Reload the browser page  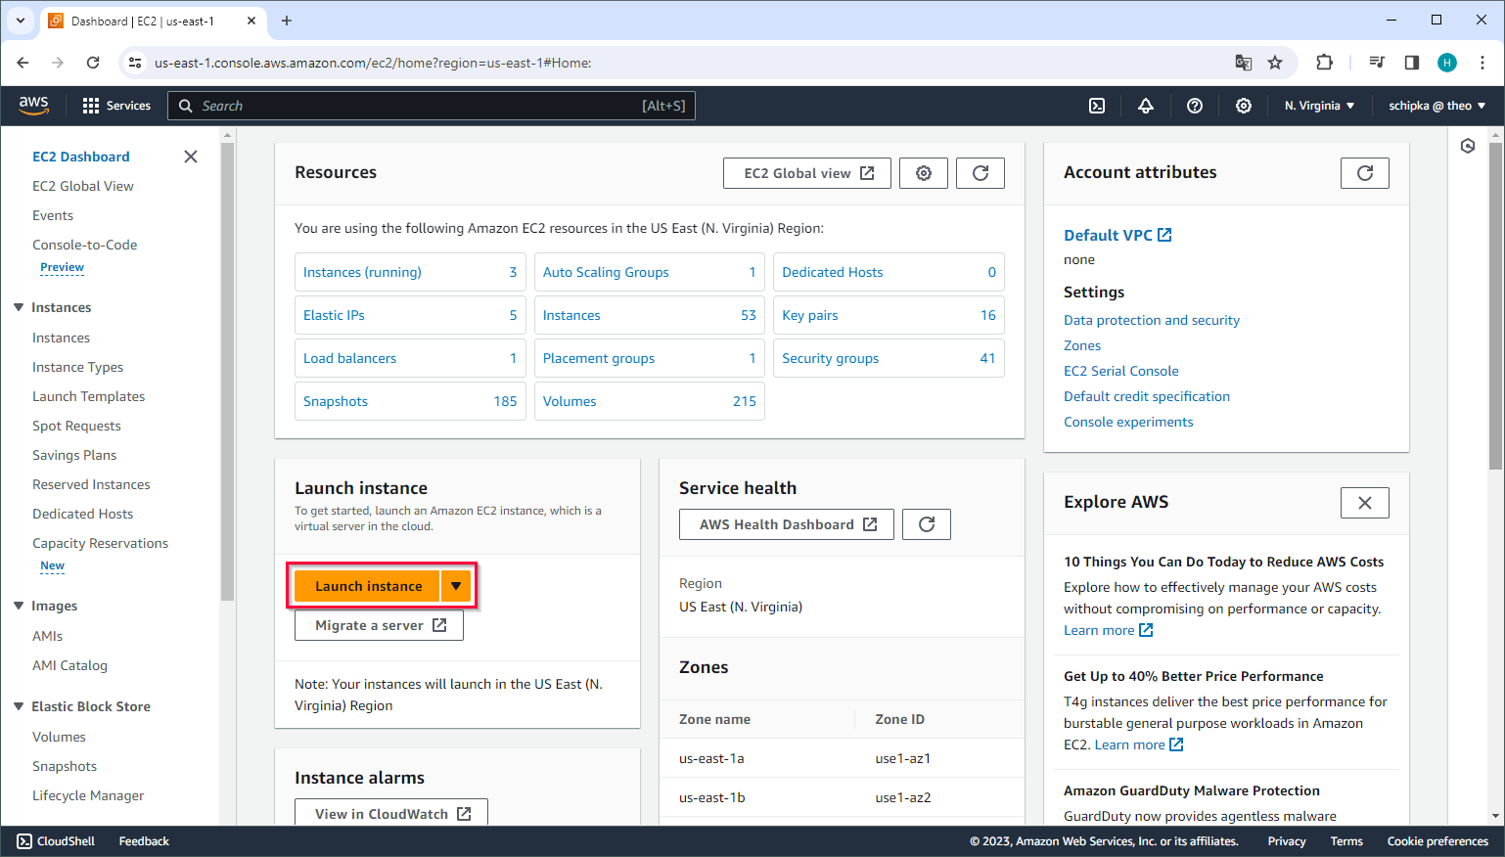(x=93, y=63)
